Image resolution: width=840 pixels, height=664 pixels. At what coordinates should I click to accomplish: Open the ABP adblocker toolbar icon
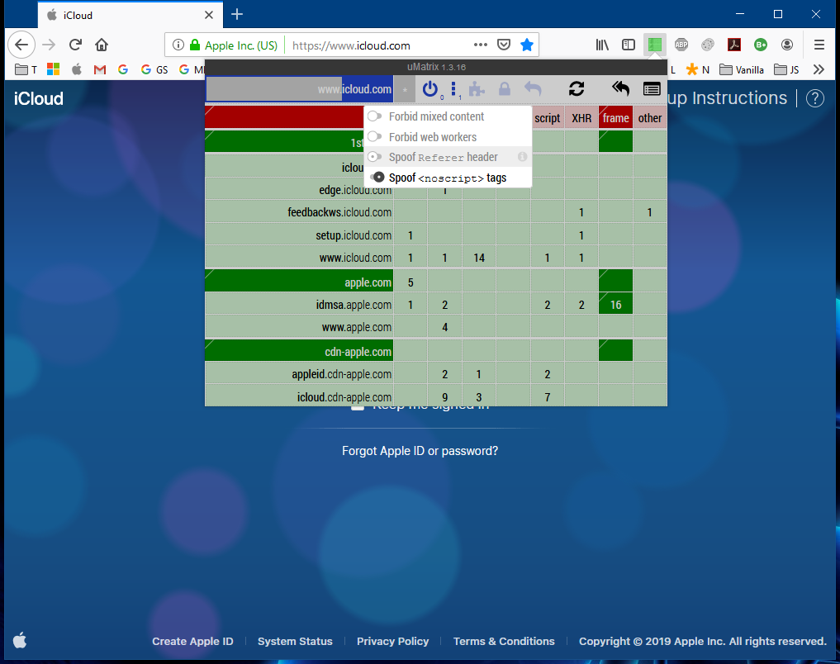[x=681, y=45]
